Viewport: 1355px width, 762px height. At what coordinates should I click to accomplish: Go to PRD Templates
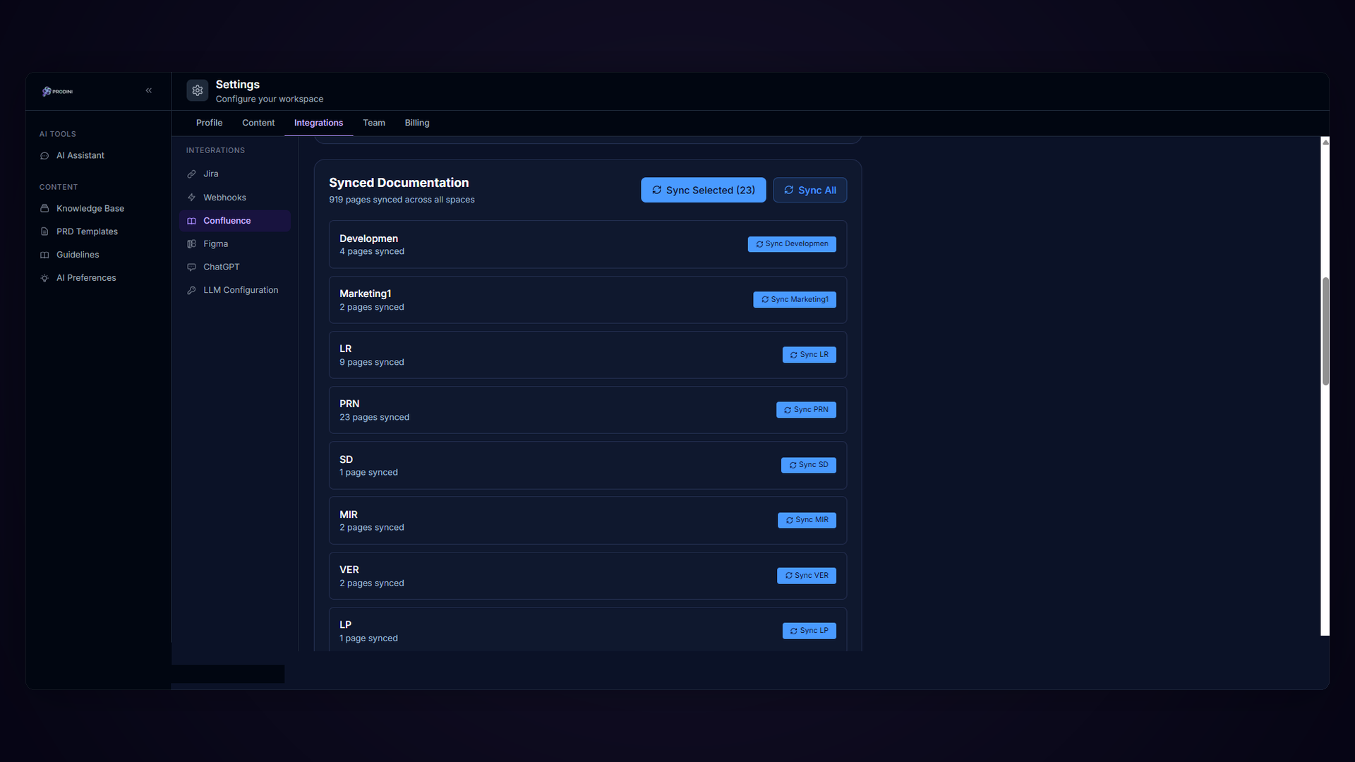[87, 231]
